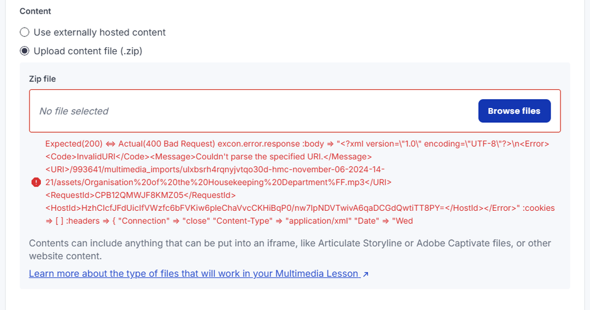Click the Upload content file (.zip) label text
This screenshot has height=310, width=590.
click(87, 51)
